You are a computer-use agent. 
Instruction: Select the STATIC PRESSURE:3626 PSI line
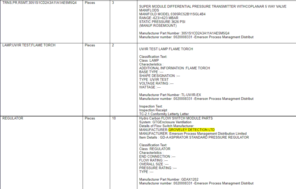tap(163, 22)
